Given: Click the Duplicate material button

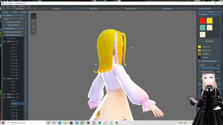Looking at the screenshot, I should pos(209,41).
